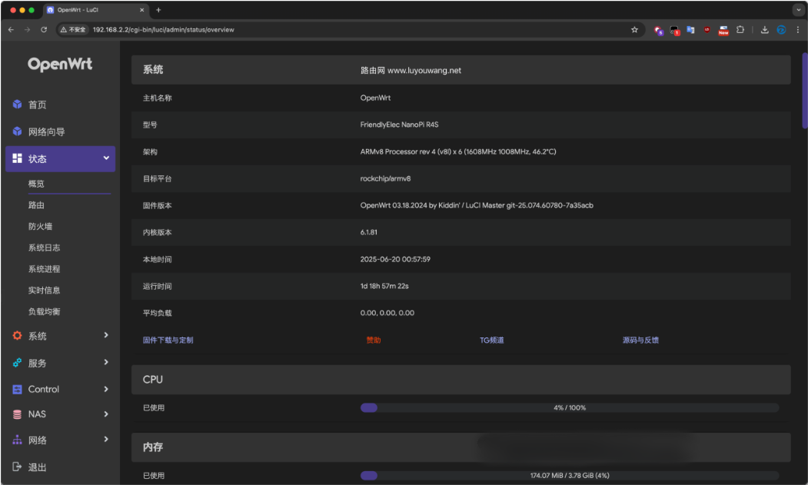Image resolution: width=808 pixels, height=485 pixels.
Task: Open the browser downloads icon
Action: [x=765, y=30]
